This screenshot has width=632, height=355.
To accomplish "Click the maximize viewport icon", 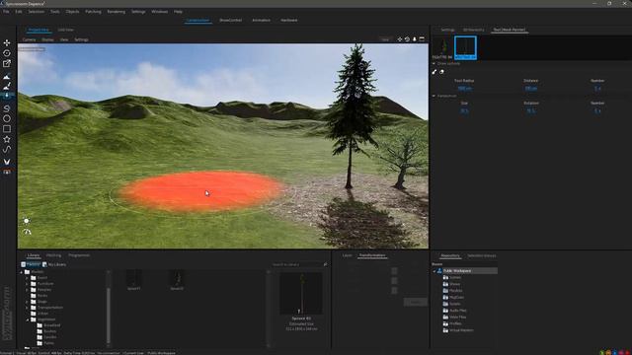I will click(422, 39).
